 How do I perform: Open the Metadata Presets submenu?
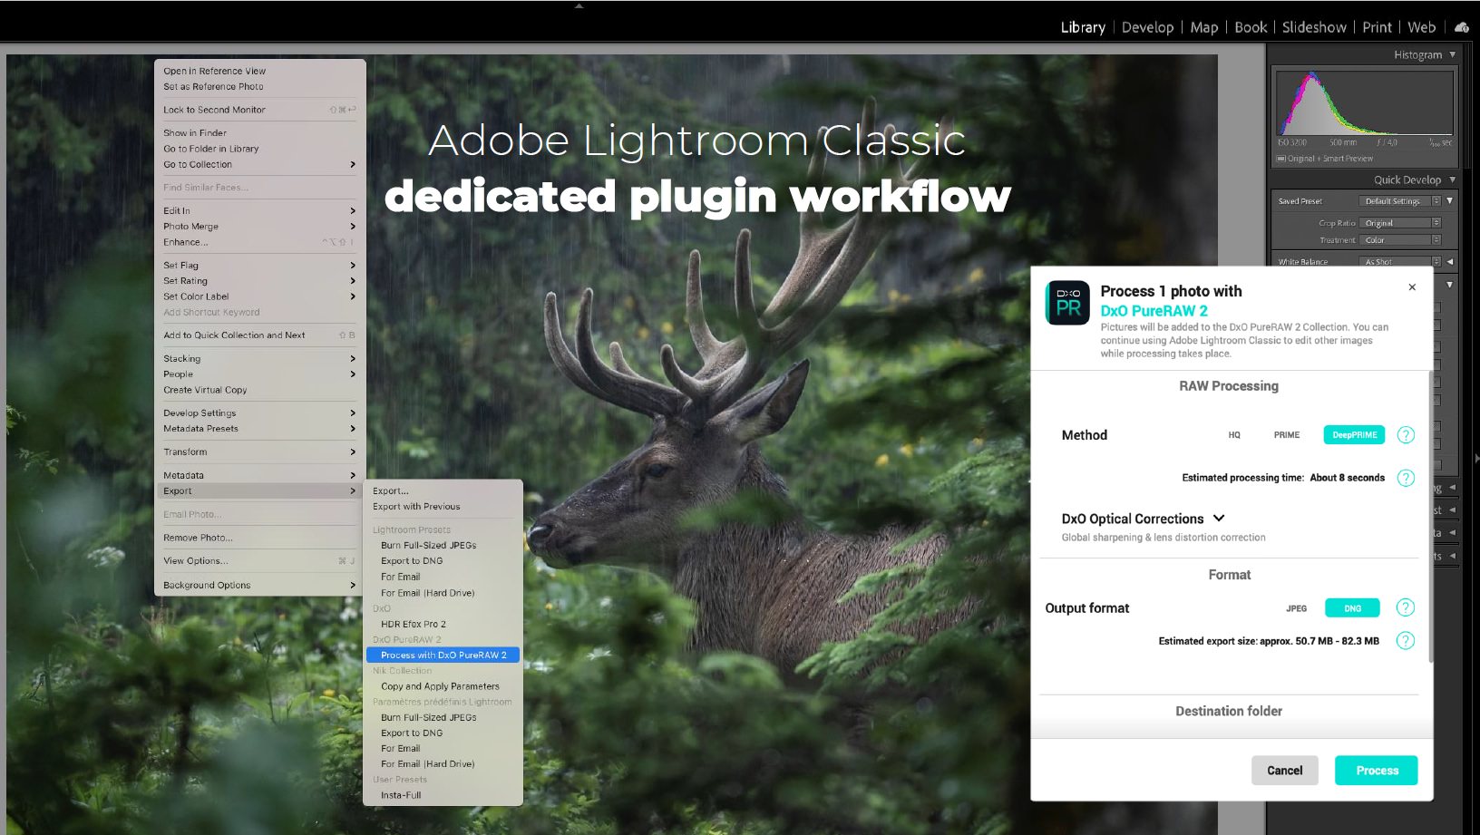259,429
